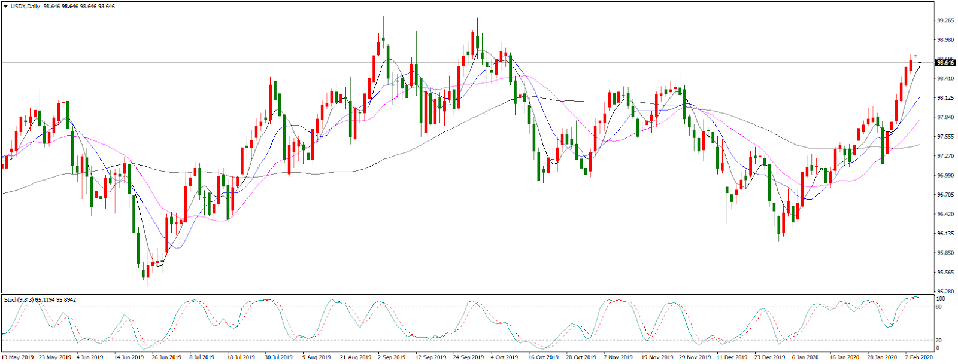
Task: Select the 29 Nov 2019 date label
Action: click(695, 357)
